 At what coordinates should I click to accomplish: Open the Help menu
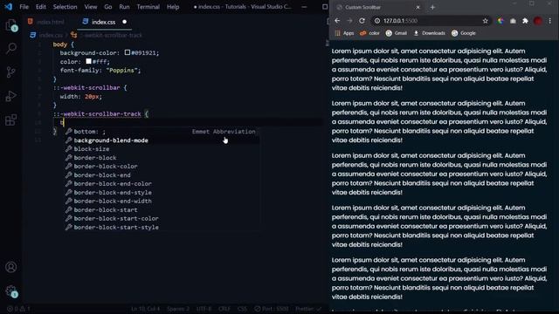coord(173,7)
